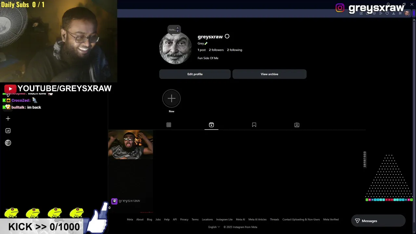
Task: Click the browser heart favorites icon
Action: 387,13
